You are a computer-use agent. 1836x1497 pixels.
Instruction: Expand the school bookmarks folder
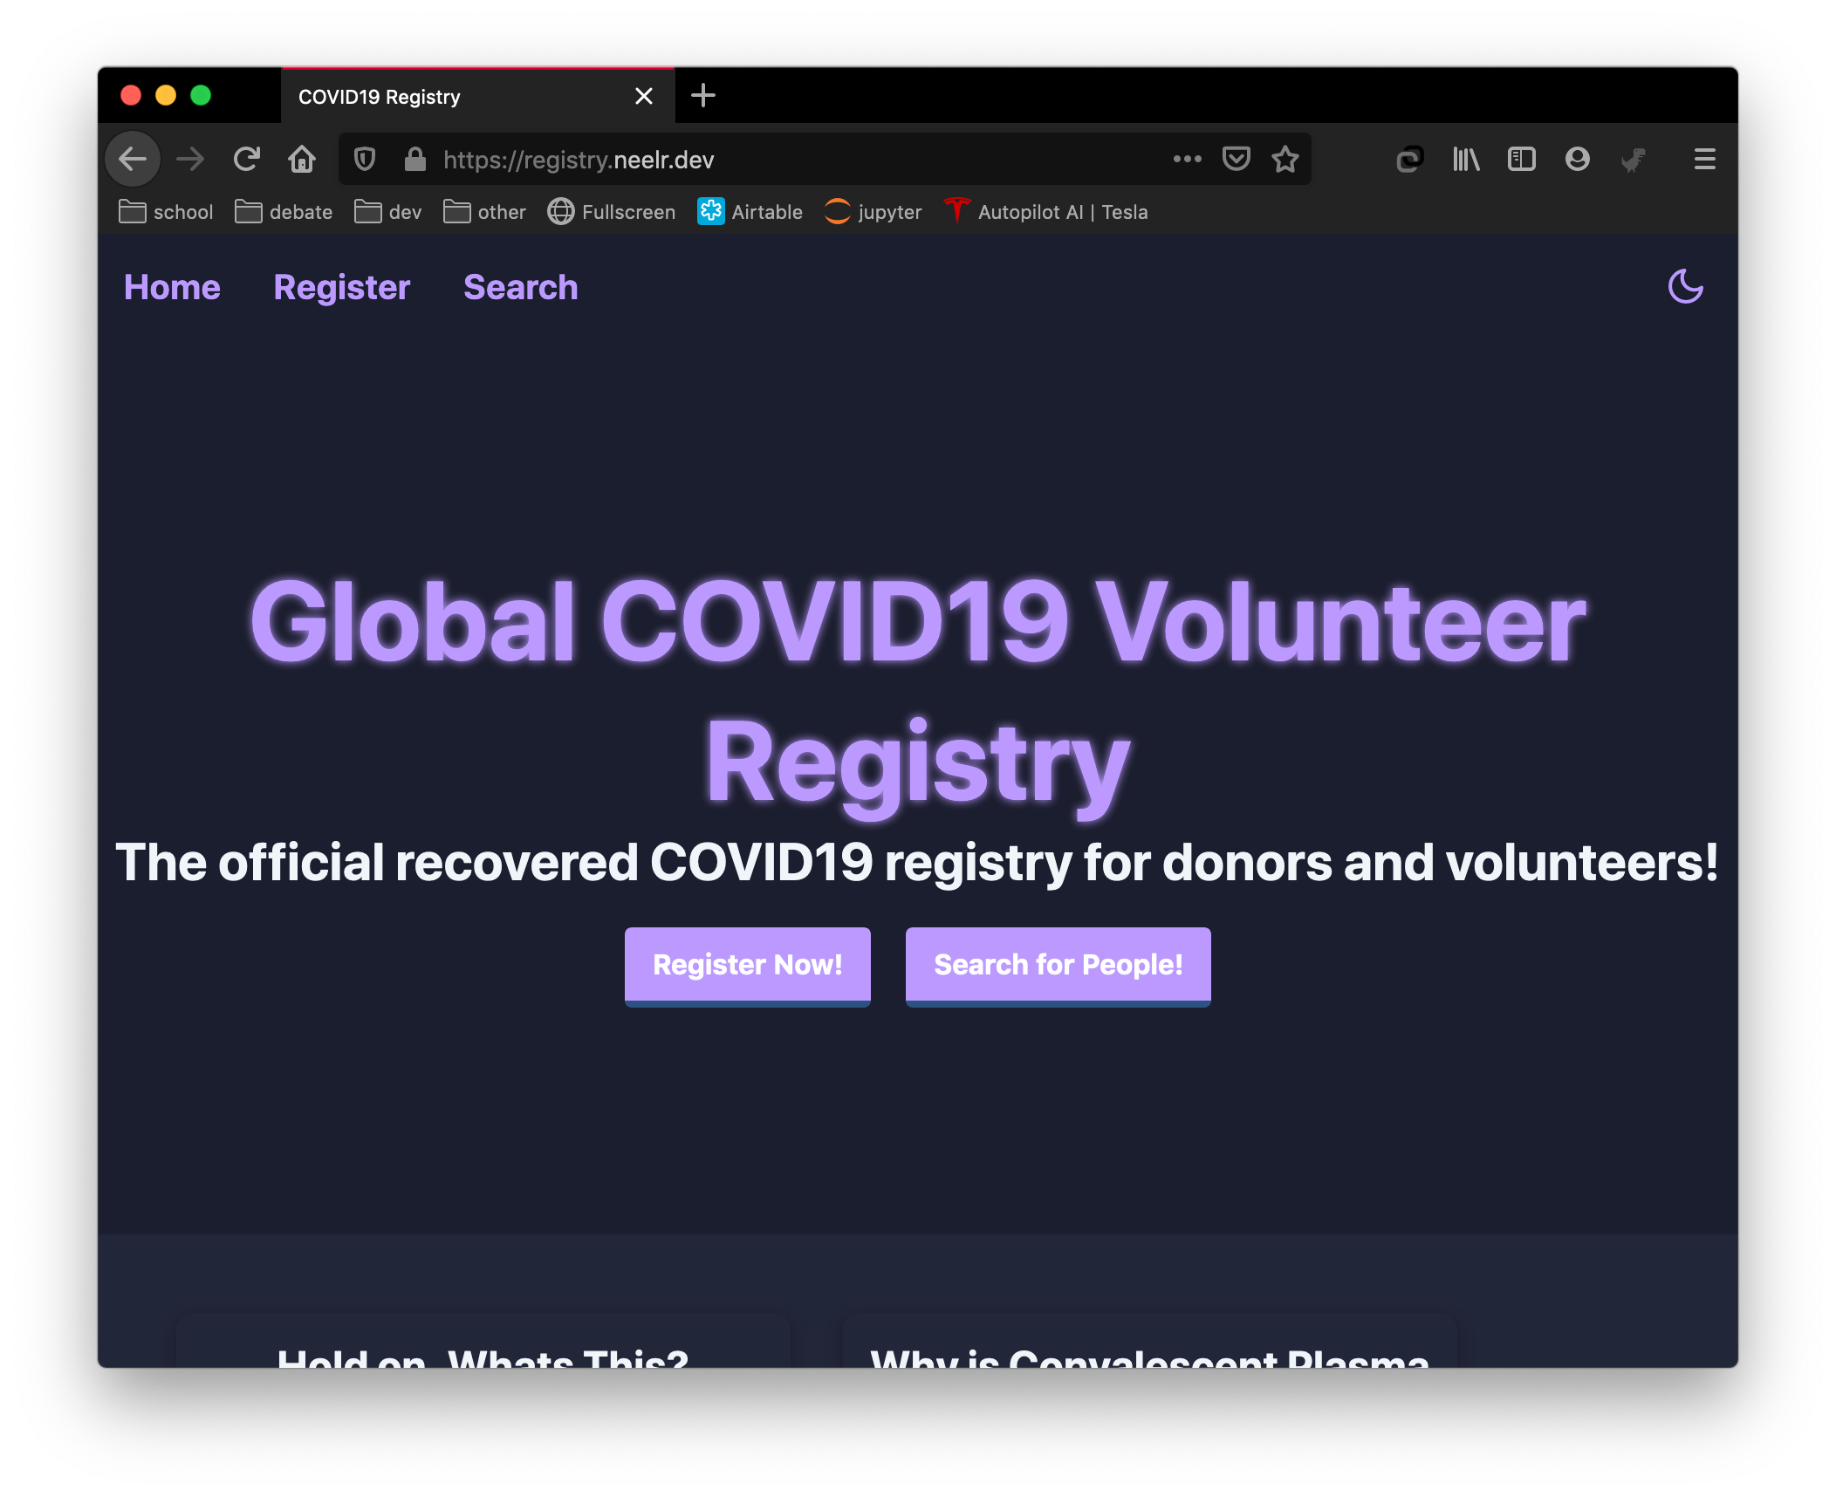pos(166,212)
